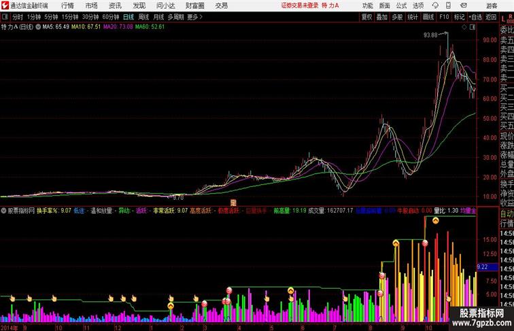The height and width of the screenshot is (331, 514).
Task: Select the 周线 weekly period
Action: pos(143,17)
